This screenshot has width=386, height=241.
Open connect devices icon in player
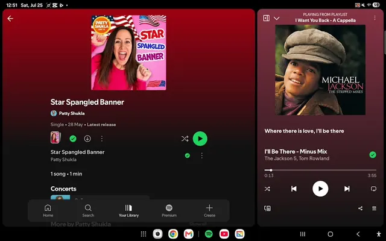click(267, 208)
